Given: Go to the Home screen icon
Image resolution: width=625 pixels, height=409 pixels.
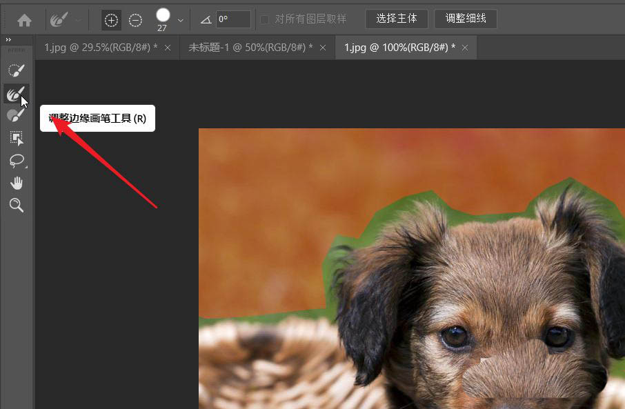Looking at the screenshot, I should pyautogui.click(x=24, y=20).
